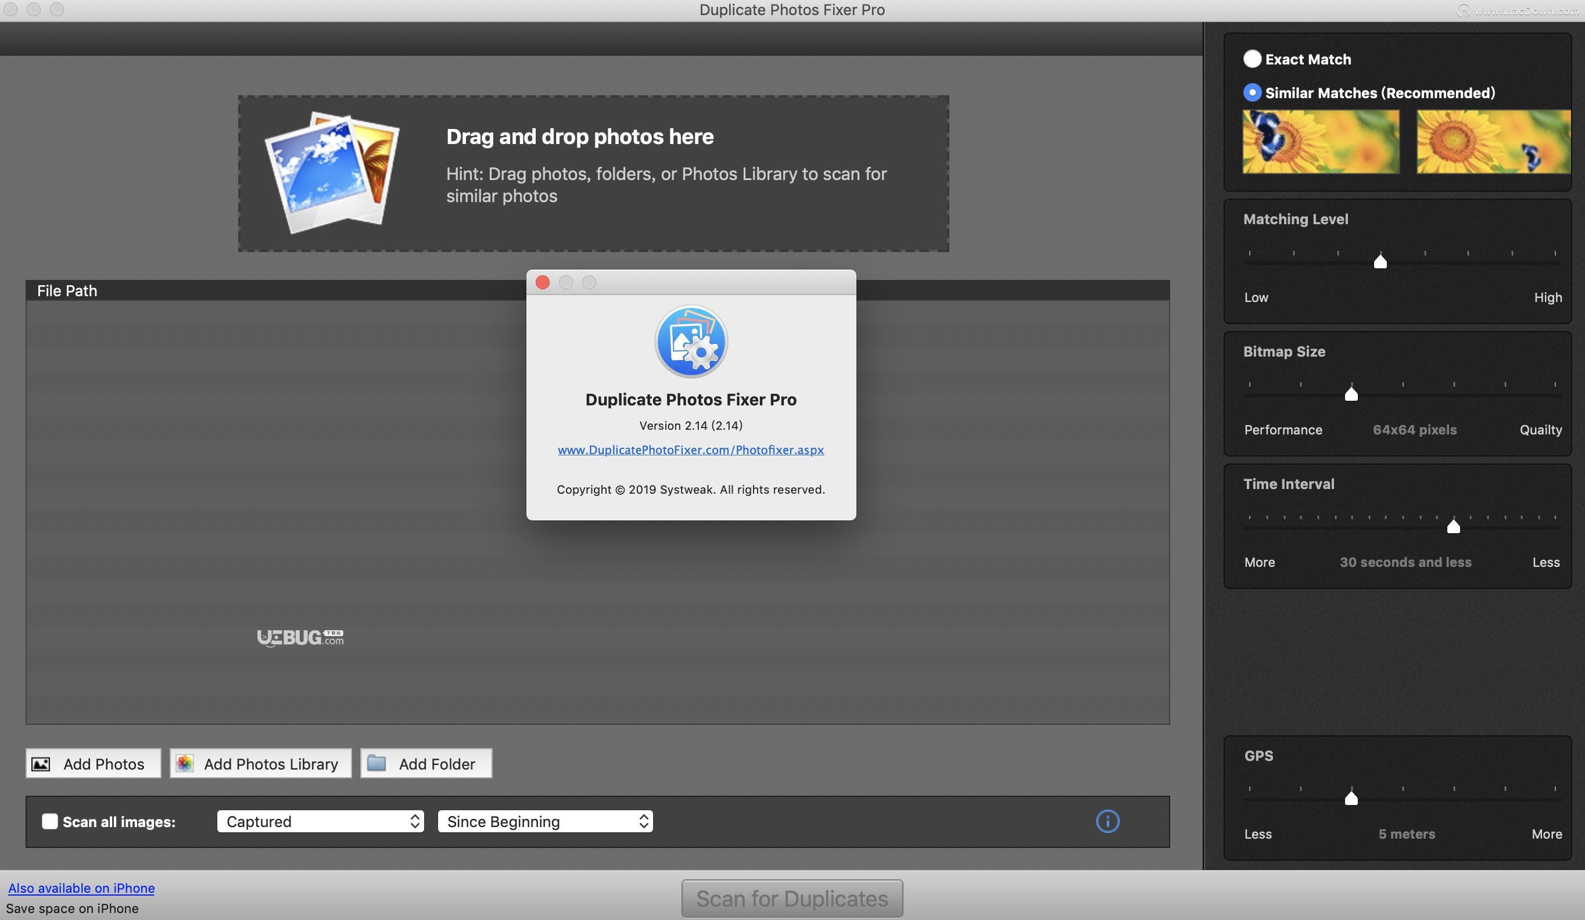
Task: Close the About dialog with red button
Action: click(x=542, y=282)
